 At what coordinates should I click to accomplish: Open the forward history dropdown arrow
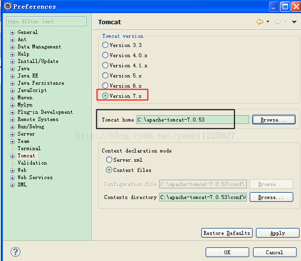click(285, 21)
